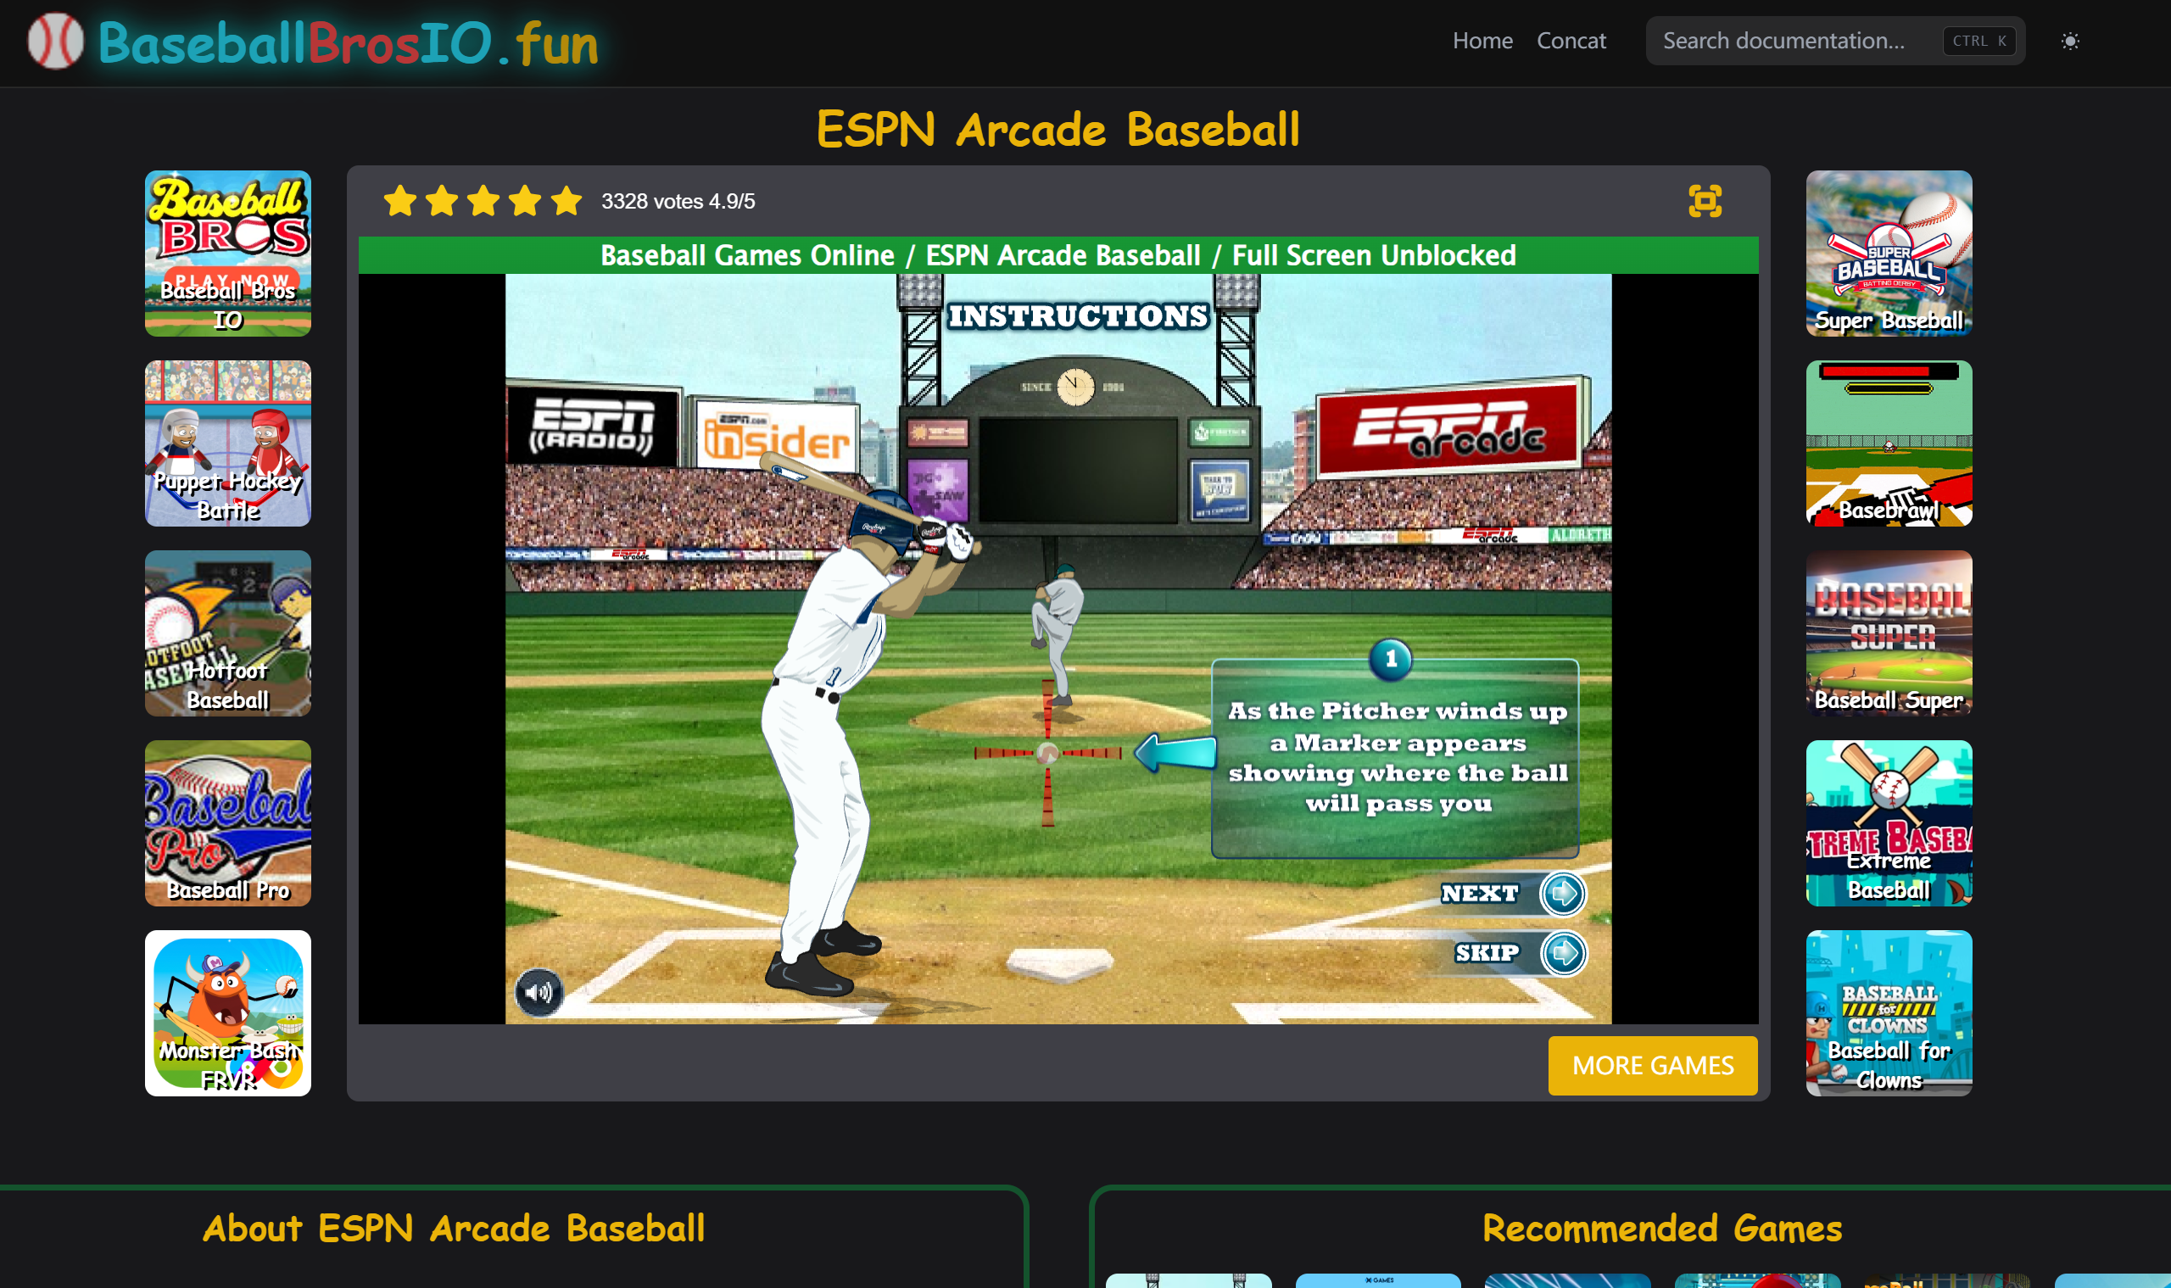Click the NEXT arrow button in game
Viewport: 2171px width, 1288px height.
click(1562, 893)
